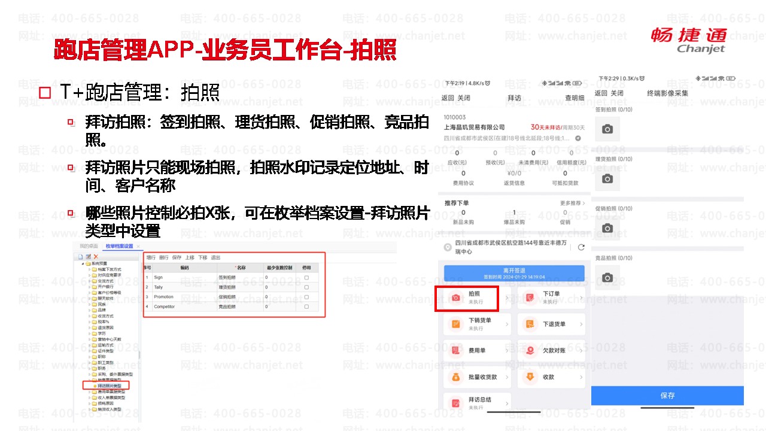
Task: Tap the blue 离开签退 button
Action: pyautogui.click(x=514, y=274)
